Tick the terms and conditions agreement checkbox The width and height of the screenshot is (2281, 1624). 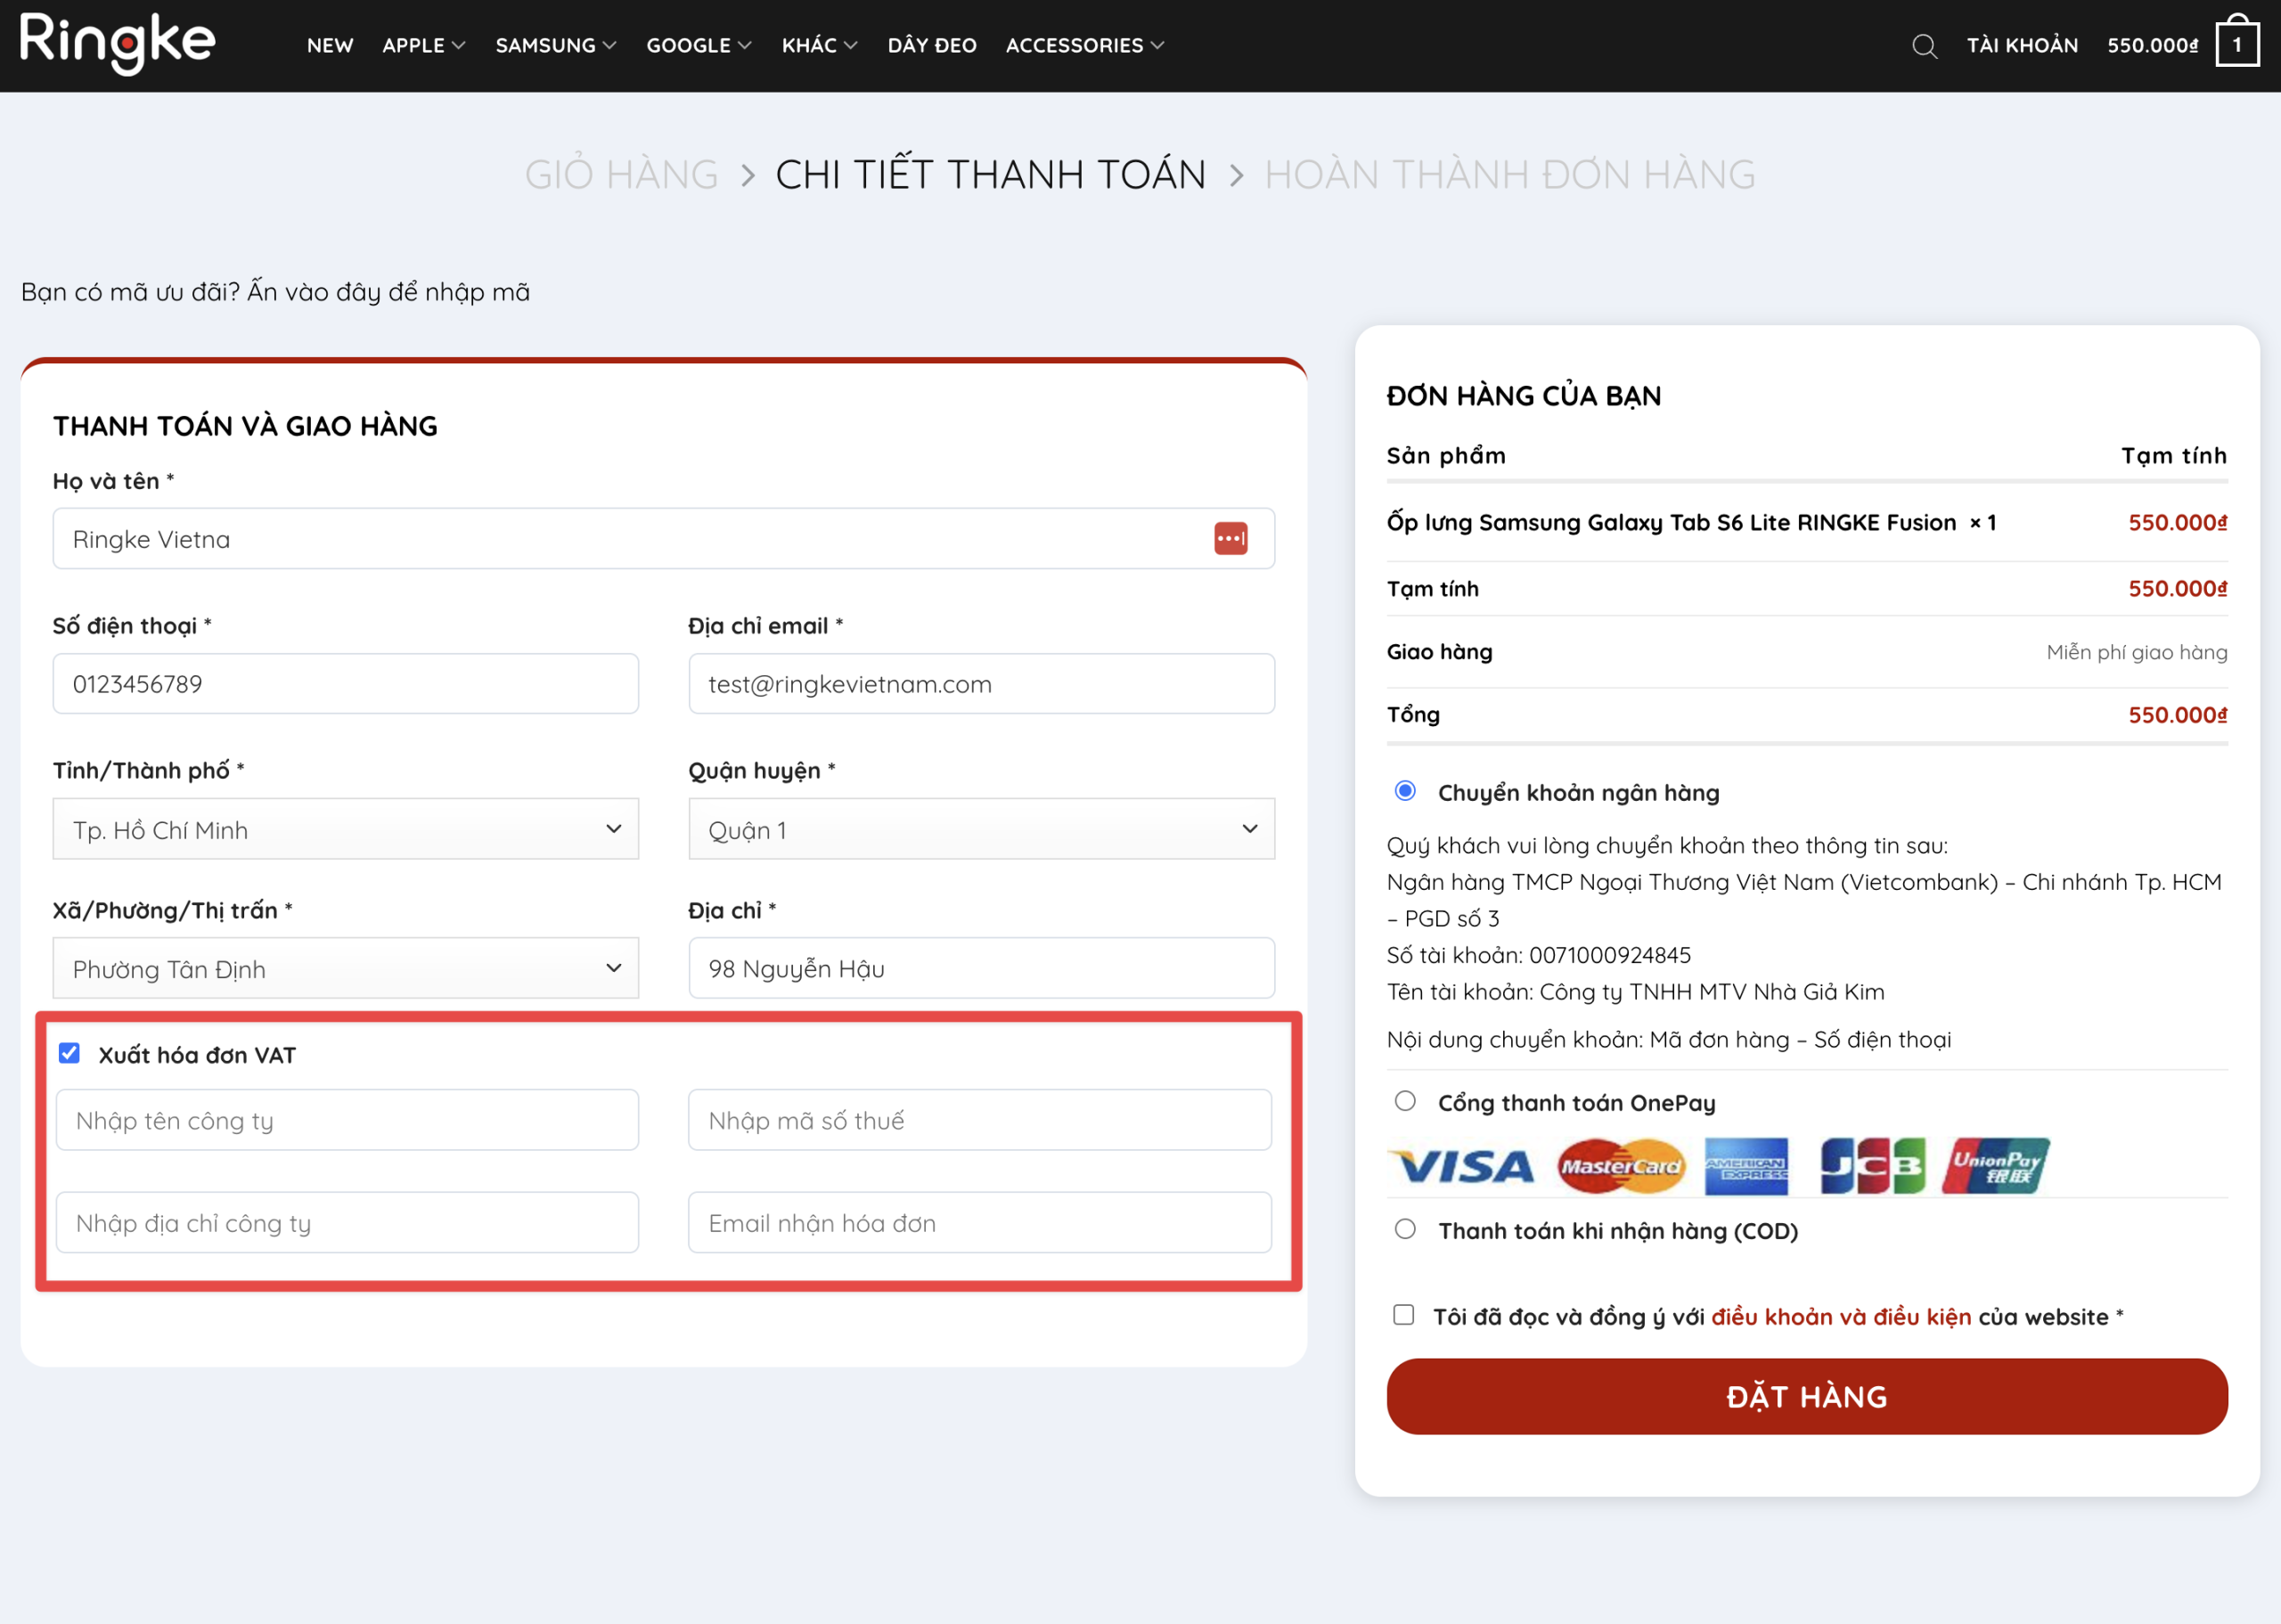[1403, 1315]
